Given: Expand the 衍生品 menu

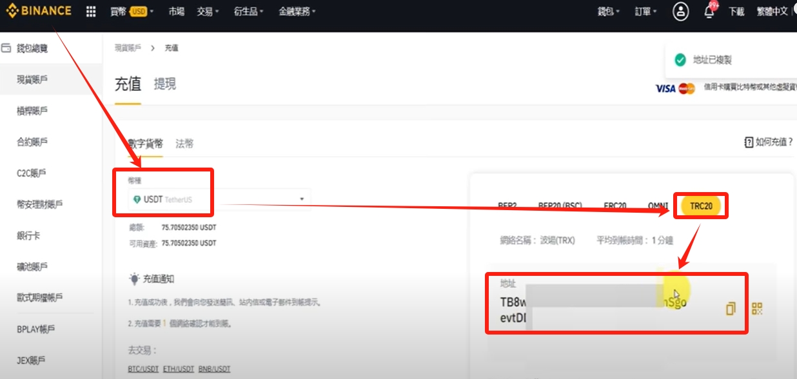Looking at the screenshot, I should click(x=249, y=12).
